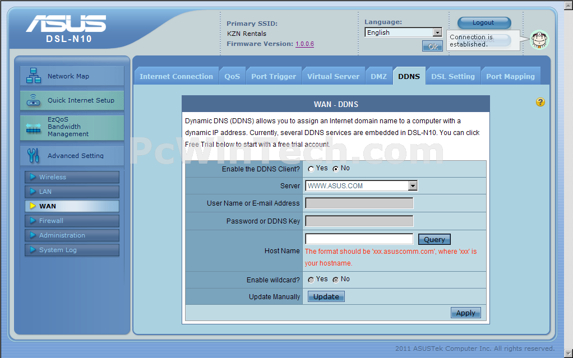Select No for Enable the DDNS Client
This screenshot has width=573, height=358.
pos(335,169)
